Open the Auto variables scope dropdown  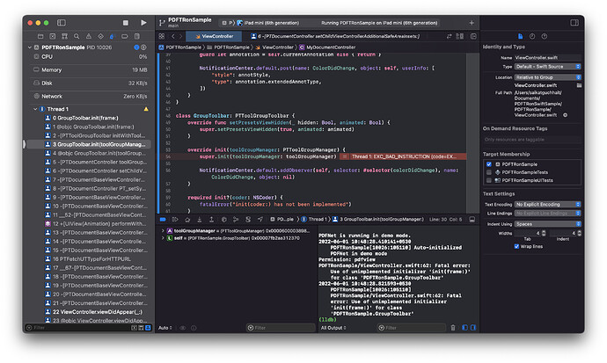pyautogui.click(x=165, y=328)
